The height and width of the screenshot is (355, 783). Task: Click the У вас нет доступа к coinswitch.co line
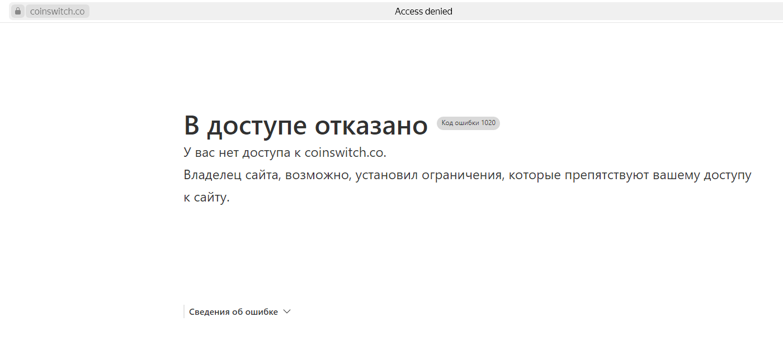285,152
